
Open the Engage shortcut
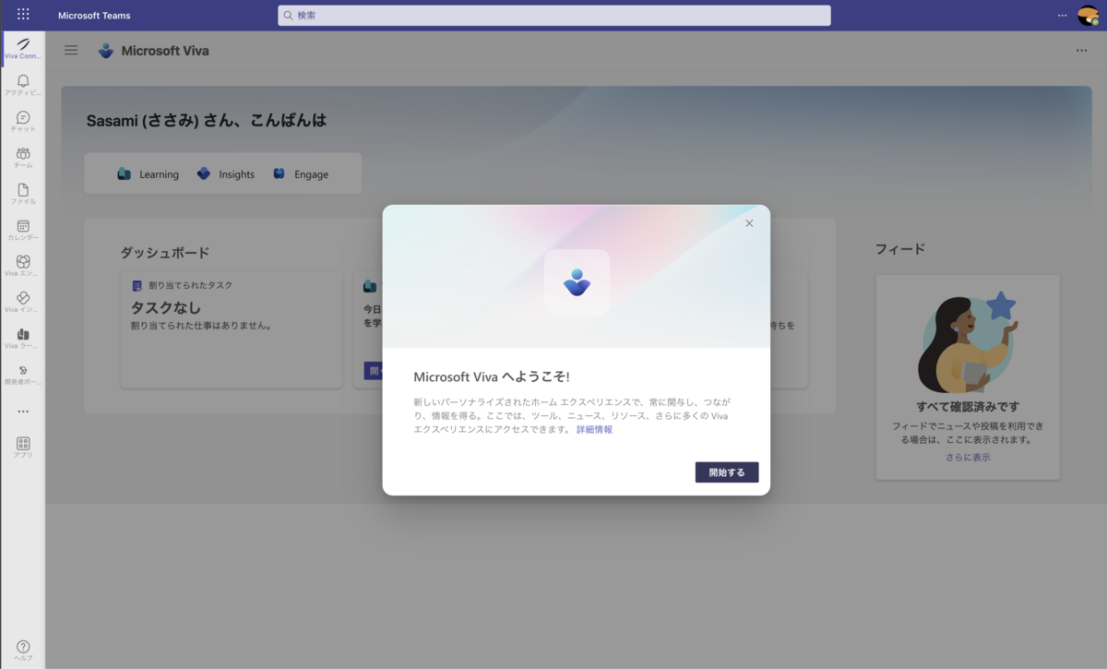pos(301,174)
